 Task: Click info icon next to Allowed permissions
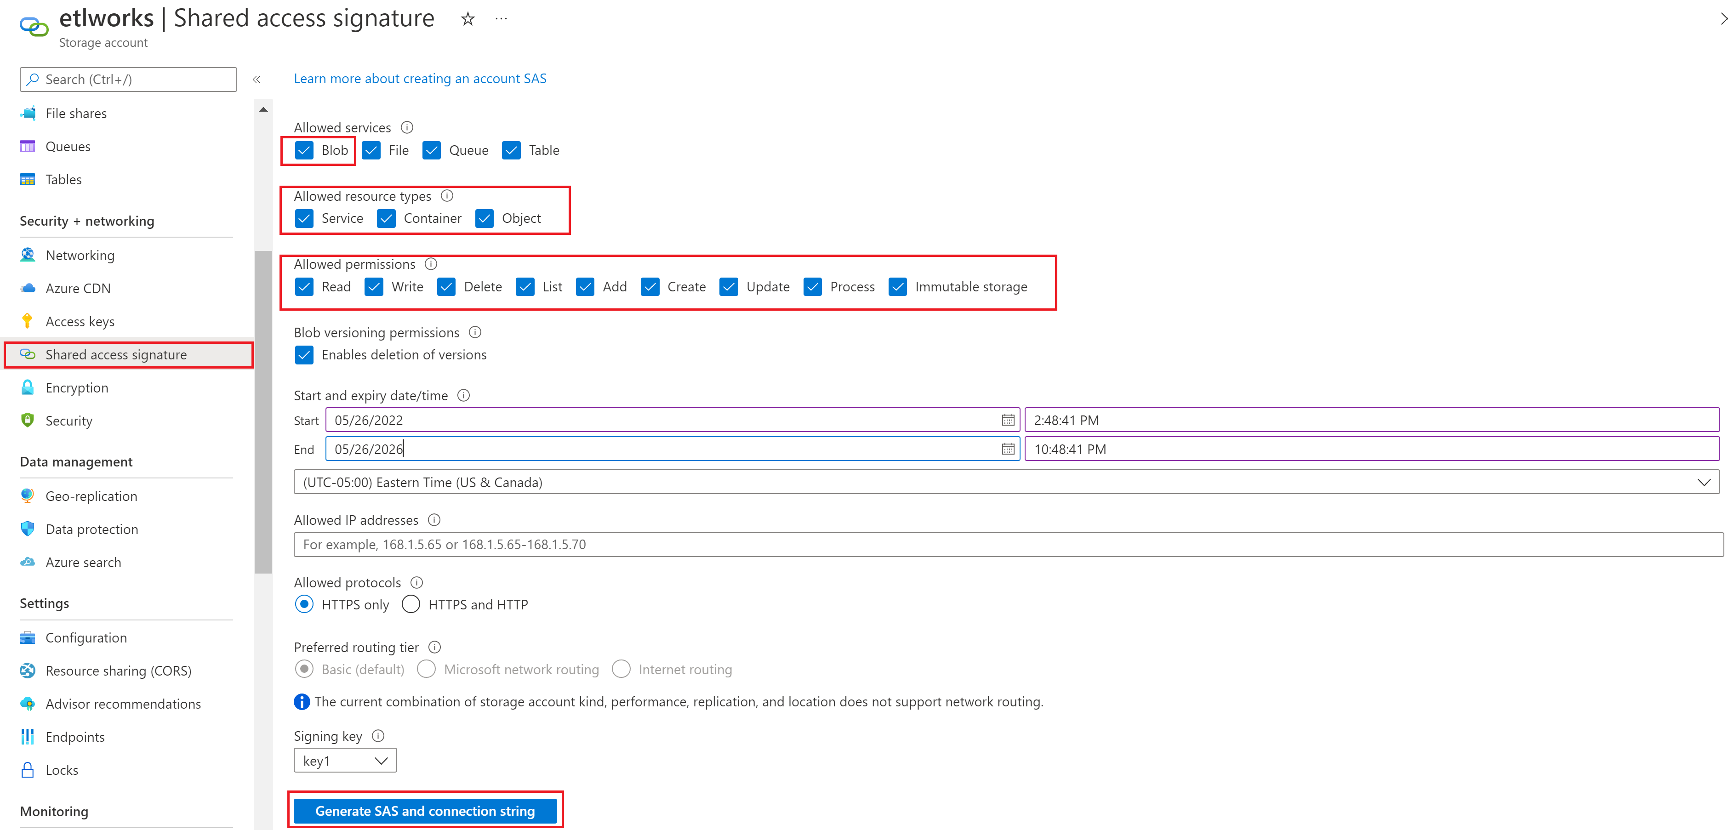431,263
